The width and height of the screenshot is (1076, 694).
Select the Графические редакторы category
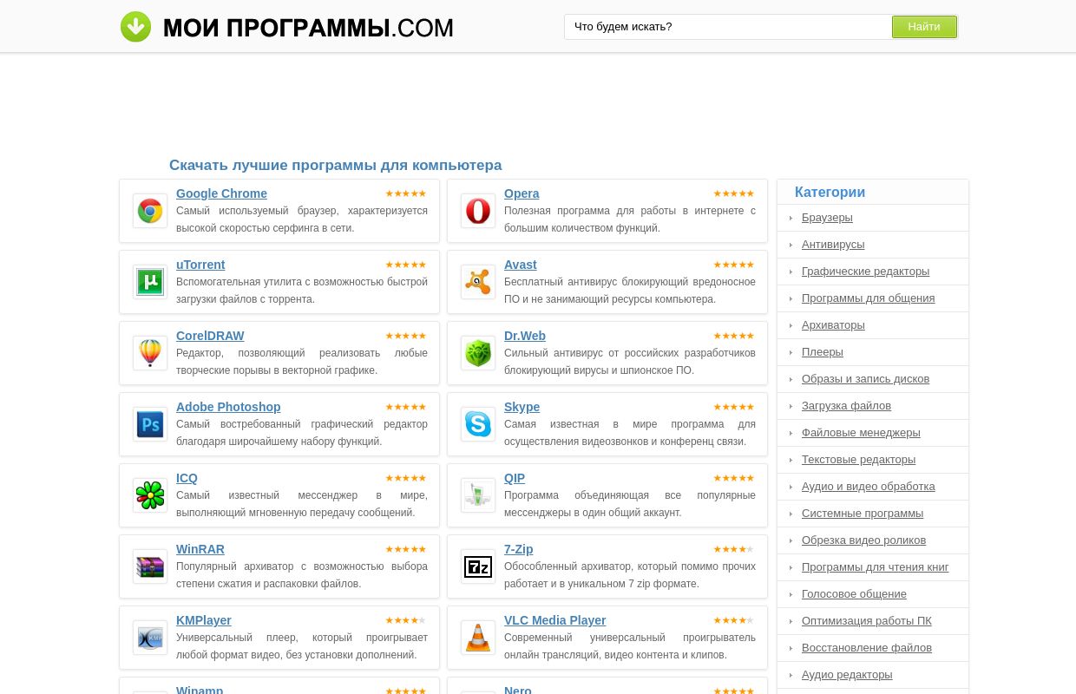point(865,272)
